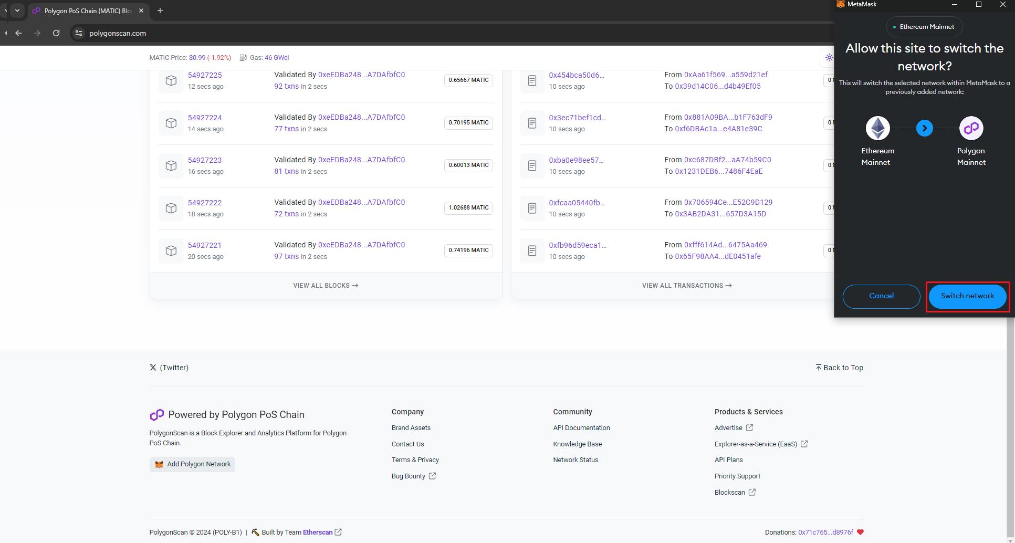Open Network Status link

coord(575,460)
